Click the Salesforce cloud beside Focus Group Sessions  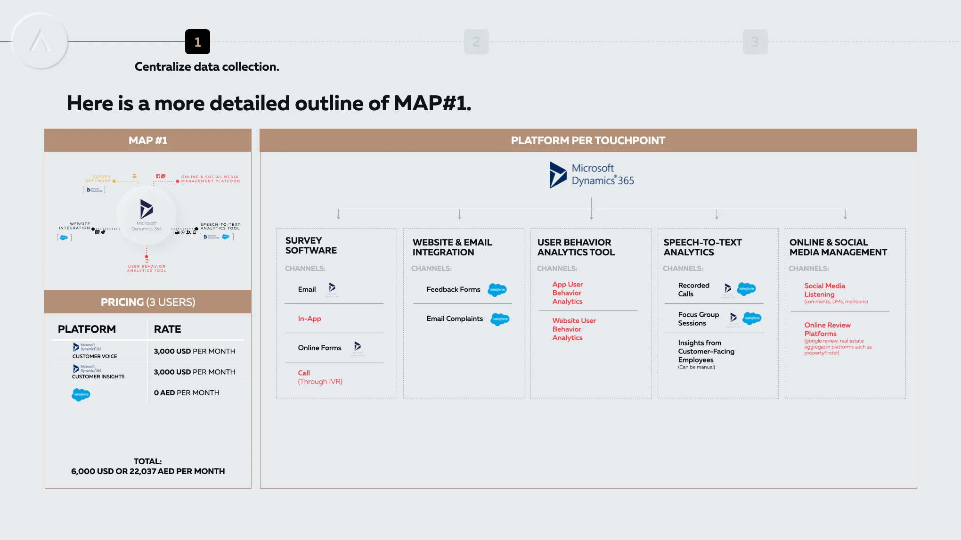point(752,318)
